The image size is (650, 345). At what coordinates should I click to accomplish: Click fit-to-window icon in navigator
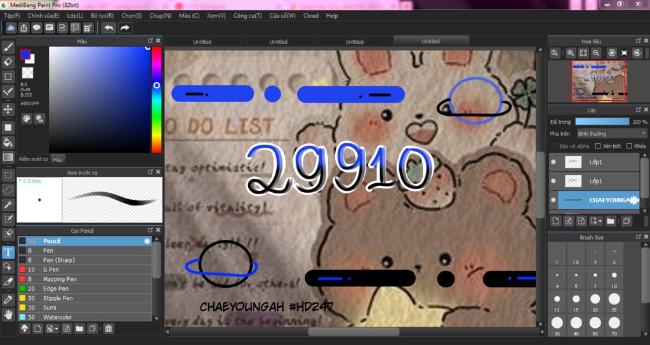tap(583, 53)
